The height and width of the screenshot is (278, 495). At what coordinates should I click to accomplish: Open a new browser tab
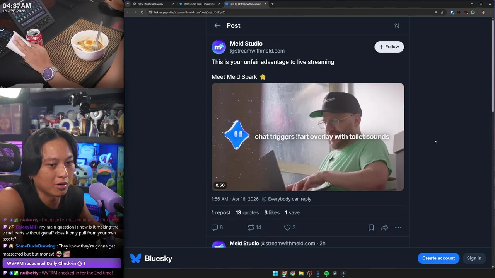pyautogui.click(x=272, y=4)
